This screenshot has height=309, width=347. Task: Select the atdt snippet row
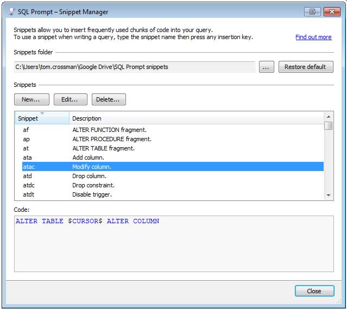coord(173,194)
